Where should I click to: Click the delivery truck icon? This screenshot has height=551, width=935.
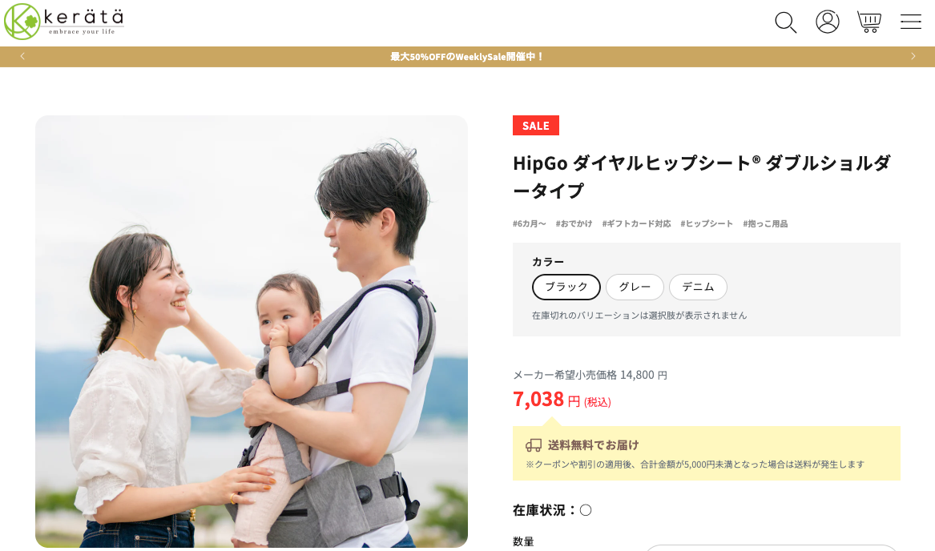point(533,445)
